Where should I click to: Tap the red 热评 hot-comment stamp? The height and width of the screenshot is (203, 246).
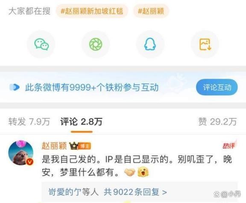click(229, 146)
